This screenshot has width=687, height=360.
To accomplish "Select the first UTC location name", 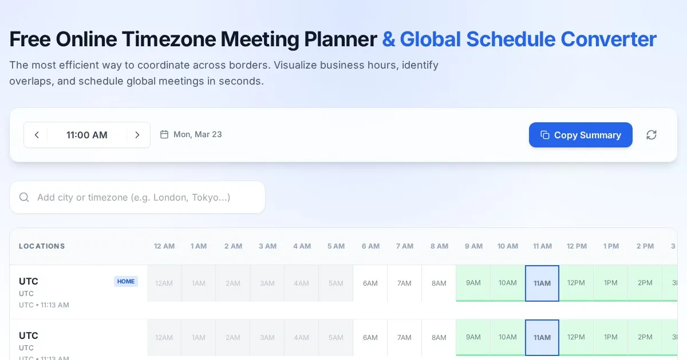I will [x=29, y=281].
